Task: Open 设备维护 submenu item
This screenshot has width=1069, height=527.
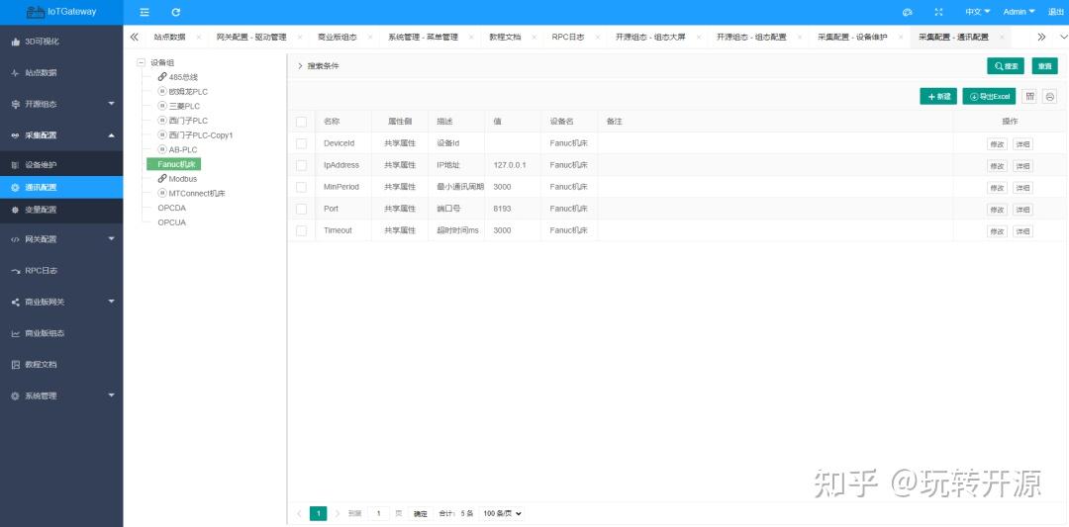Action: [x=61, y=165]
